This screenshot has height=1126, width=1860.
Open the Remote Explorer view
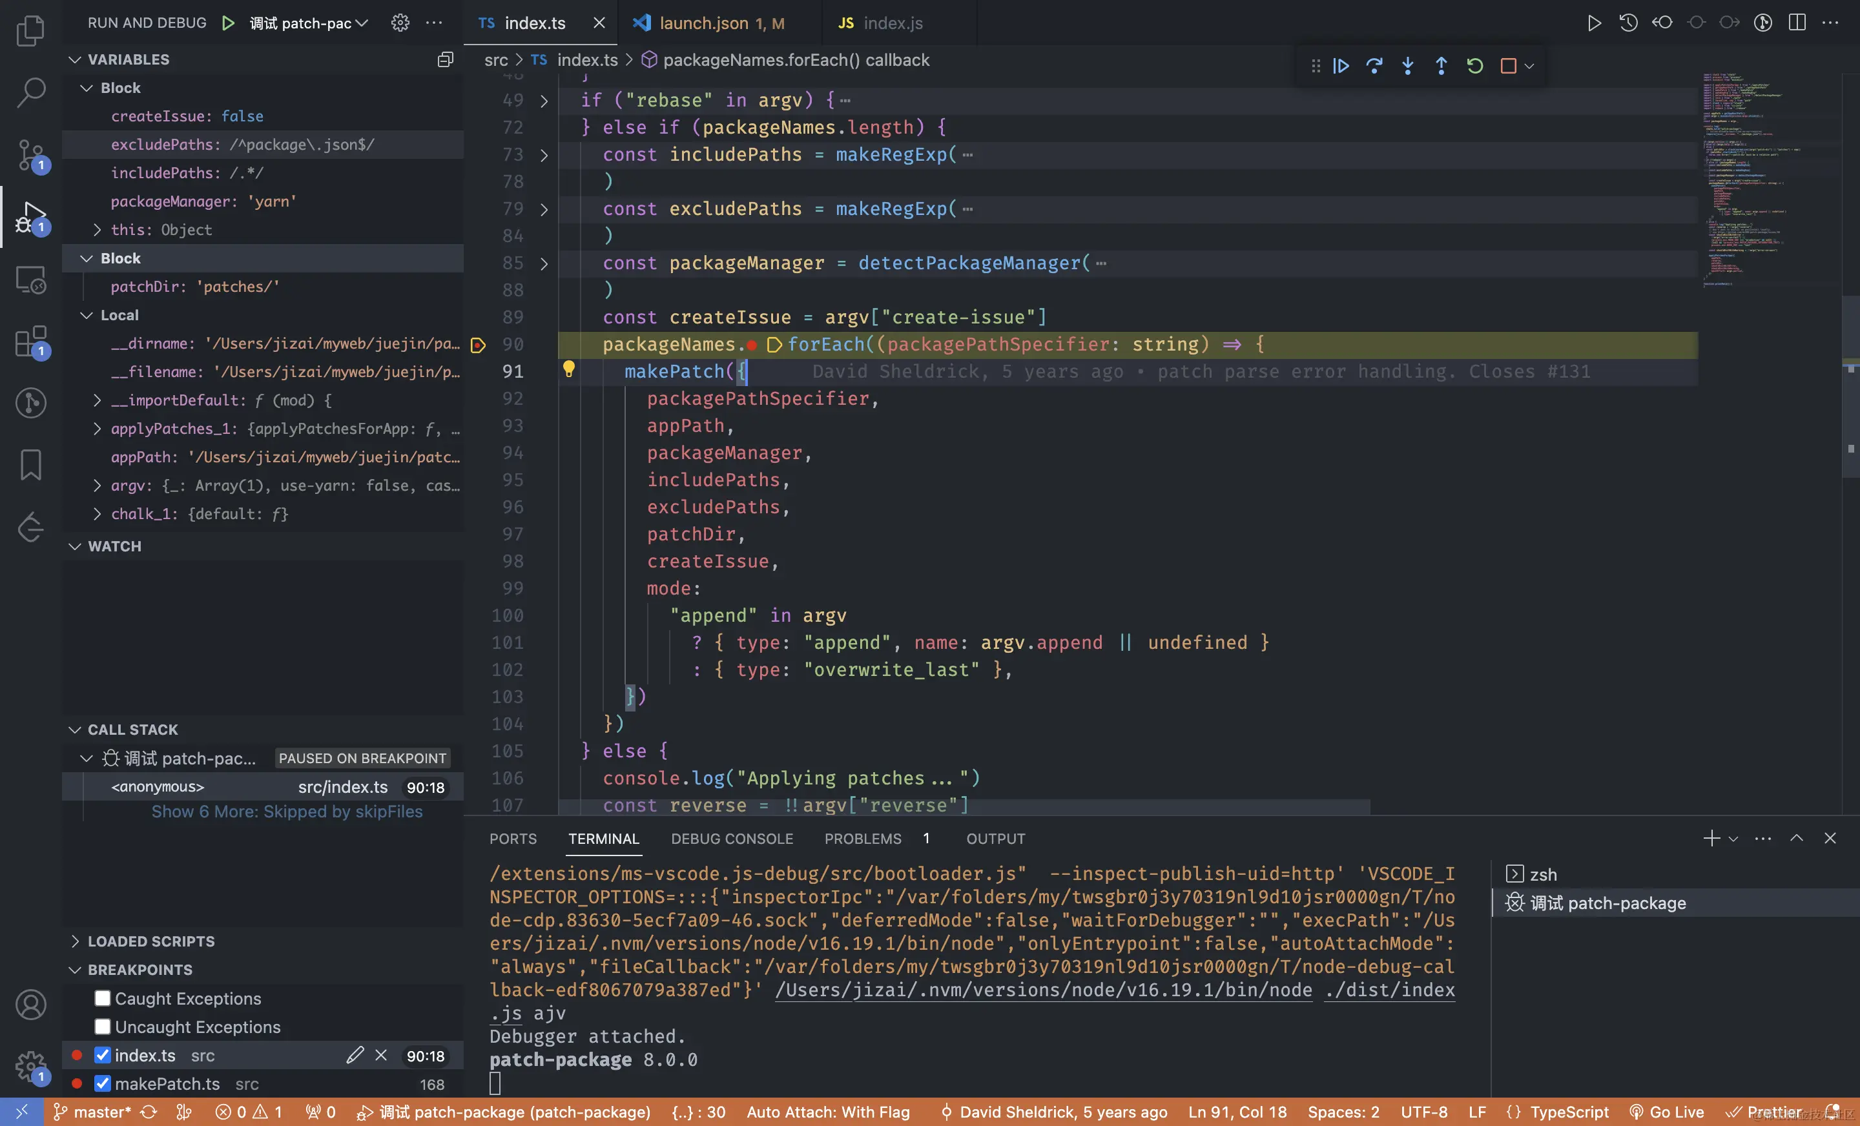30,279
